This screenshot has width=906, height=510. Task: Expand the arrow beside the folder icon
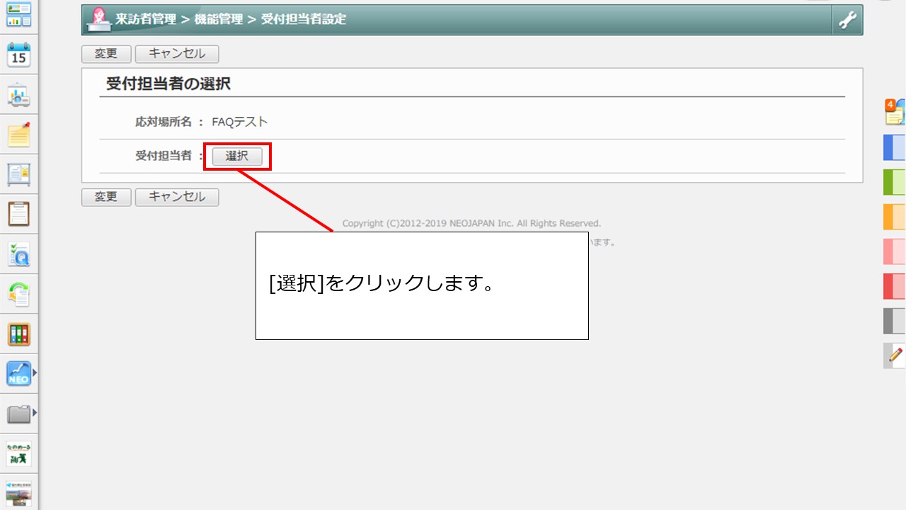coord(34,411)
